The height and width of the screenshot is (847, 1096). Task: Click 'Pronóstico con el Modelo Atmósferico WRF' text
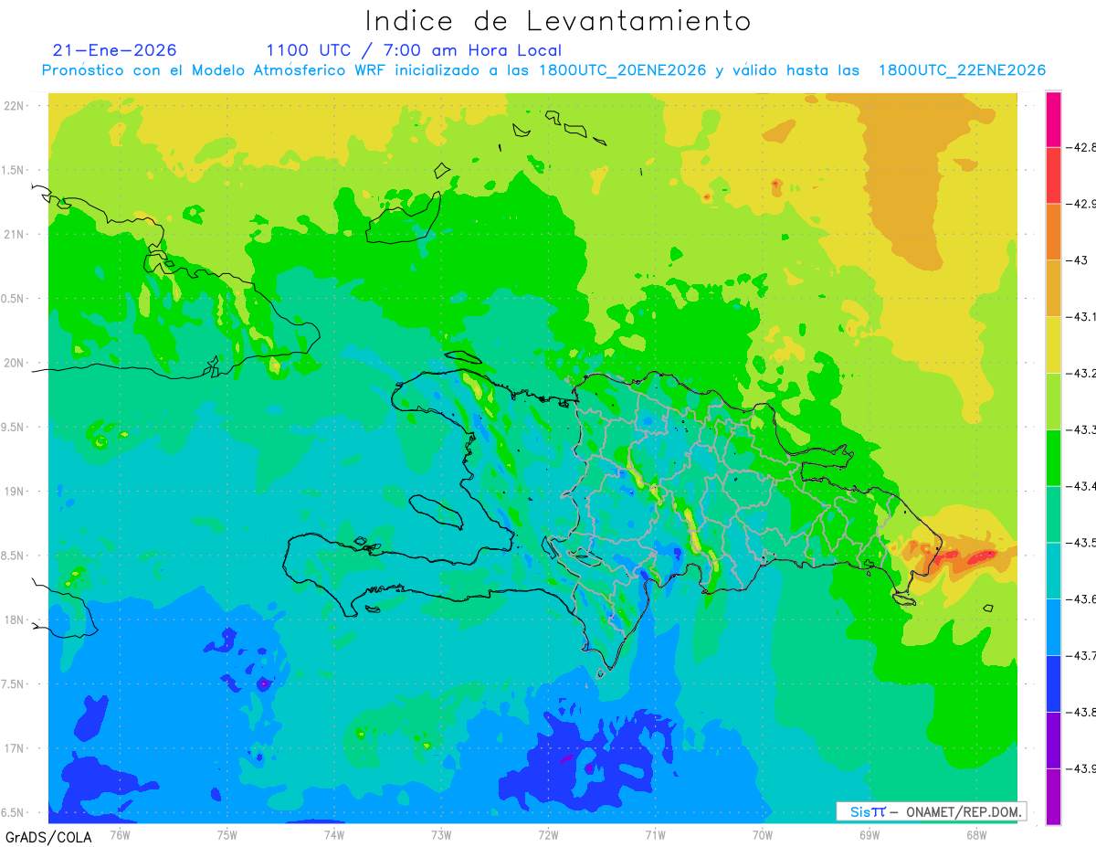tap(216, 70)
